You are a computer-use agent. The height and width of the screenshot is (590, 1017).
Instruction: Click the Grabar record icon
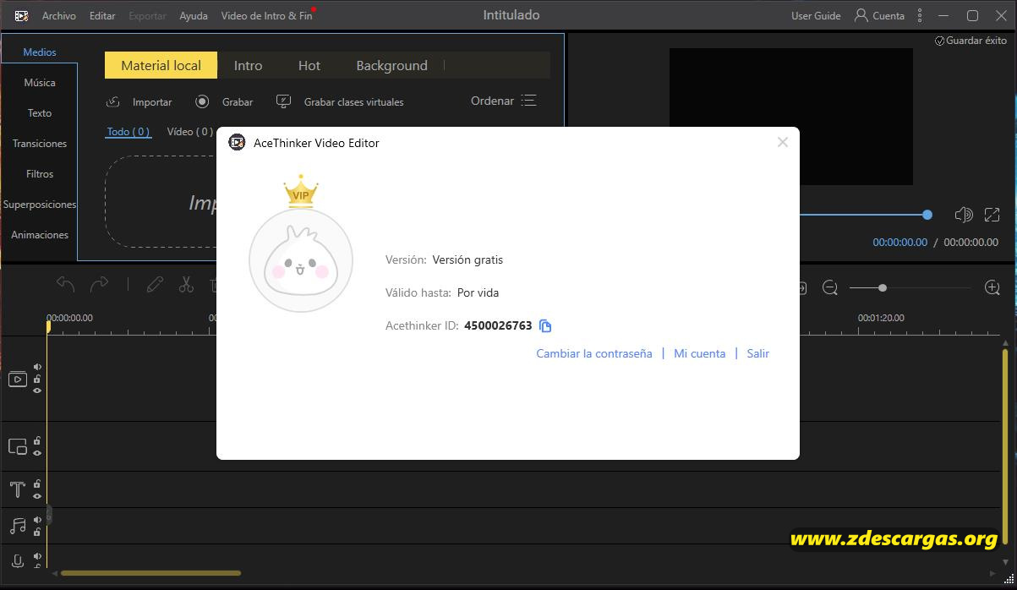202,101
